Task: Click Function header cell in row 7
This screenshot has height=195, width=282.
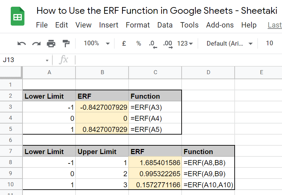Action: click(x=208, y=151)
